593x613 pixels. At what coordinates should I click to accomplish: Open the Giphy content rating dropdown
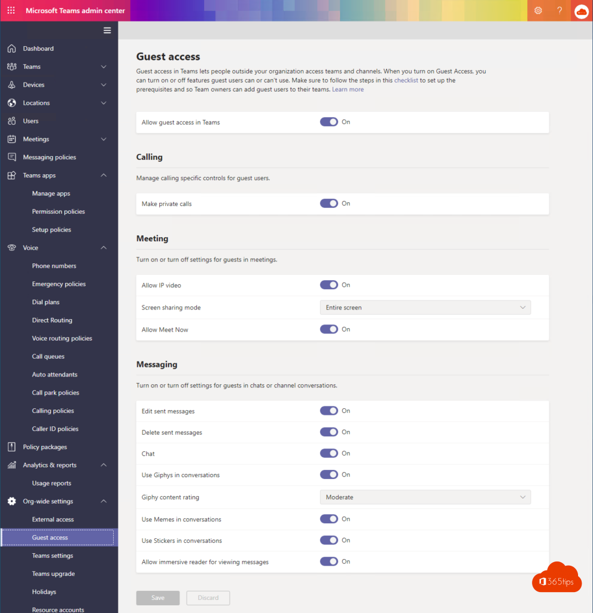pyautogui.click(x=425, y=497)
